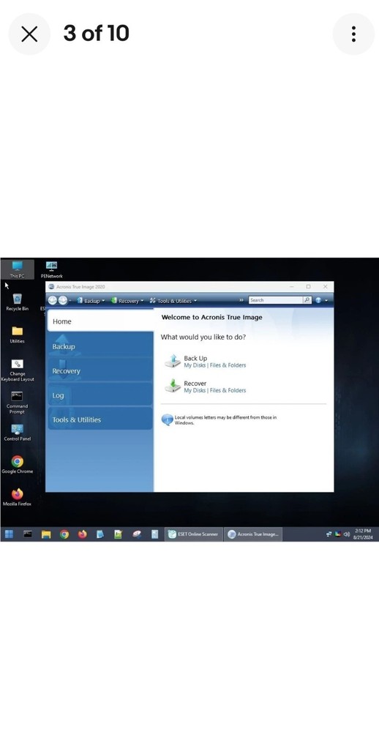Click the Acronis forward navigation arrow
Image resolution: width=379 pixels, height=732 pixels.
(62, 301)
